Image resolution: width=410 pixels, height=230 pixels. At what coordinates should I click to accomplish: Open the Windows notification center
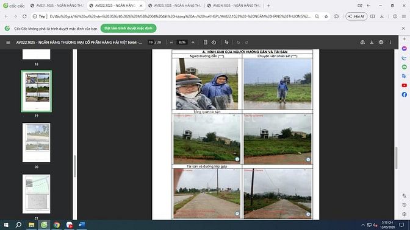pos(401,225)
